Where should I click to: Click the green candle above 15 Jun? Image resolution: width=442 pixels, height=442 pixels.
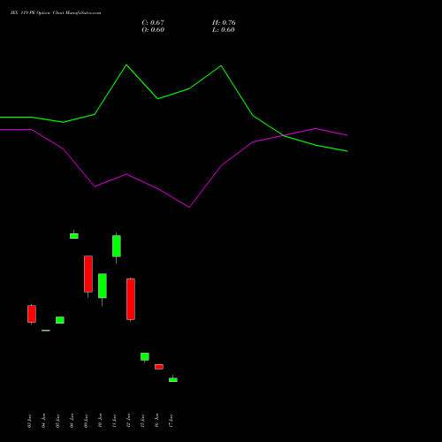point(145,356)
